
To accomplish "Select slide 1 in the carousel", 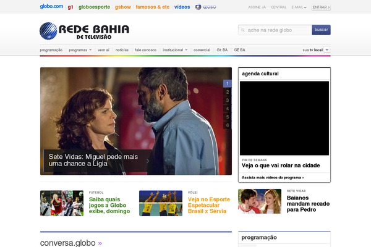I will [228, 83].
